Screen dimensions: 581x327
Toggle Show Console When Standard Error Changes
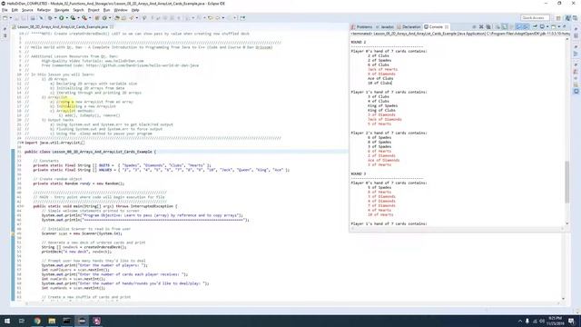tap(526, 26)
